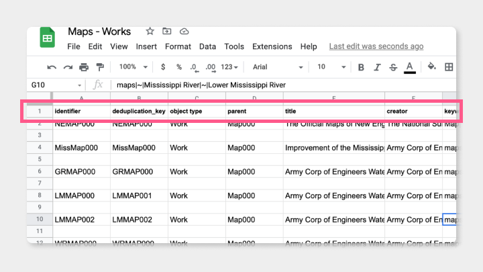Open the Tools menu

[x=234, y=46]
